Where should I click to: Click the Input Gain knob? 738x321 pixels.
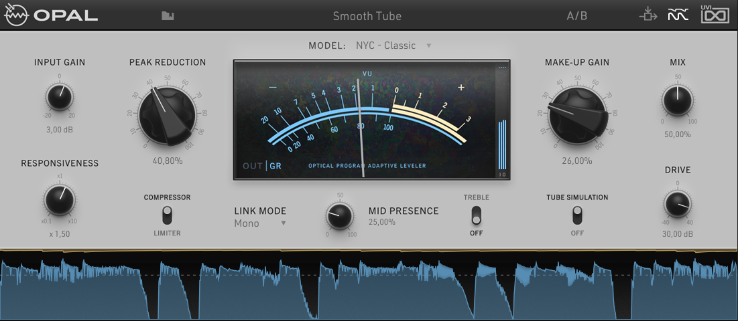pyautogui.click(x=59, y=98)
